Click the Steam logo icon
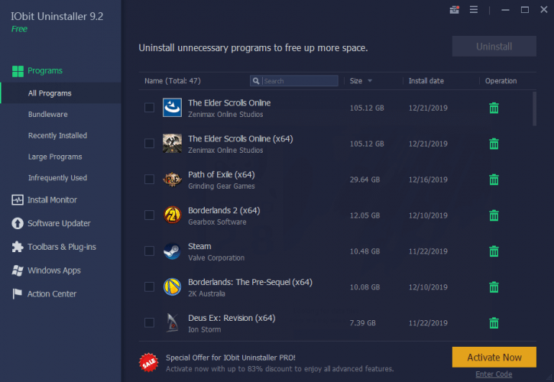The image size is (554, 382). click(x=172, y=251)
